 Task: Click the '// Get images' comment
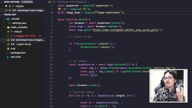pos(78,61)
